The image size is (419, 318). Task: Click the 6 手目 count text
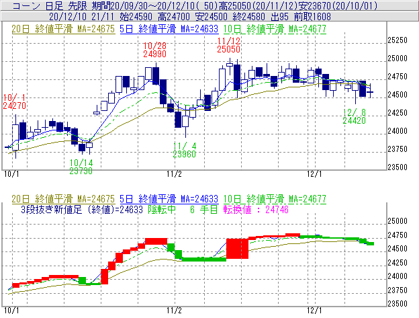[x=204, y=209]
